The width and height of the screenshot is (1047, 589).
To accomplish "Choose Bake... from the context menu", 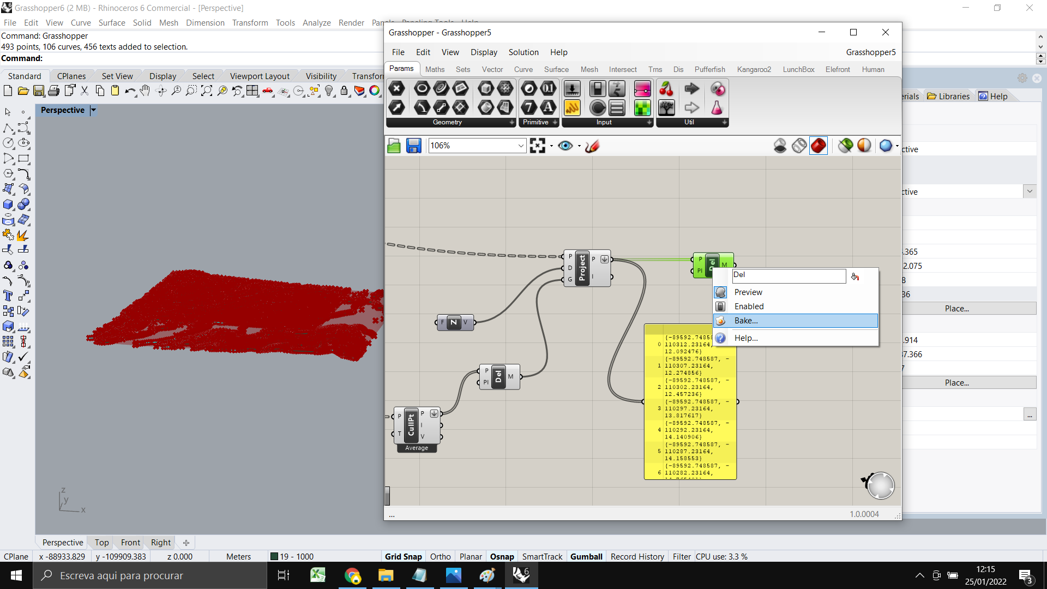I will [x=746, y=321].
